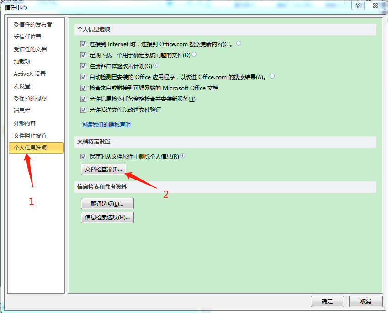388x313 pixels.
Task: Open the 阅读我们的隐私声明 link
Action: click(x=106, y=124)
